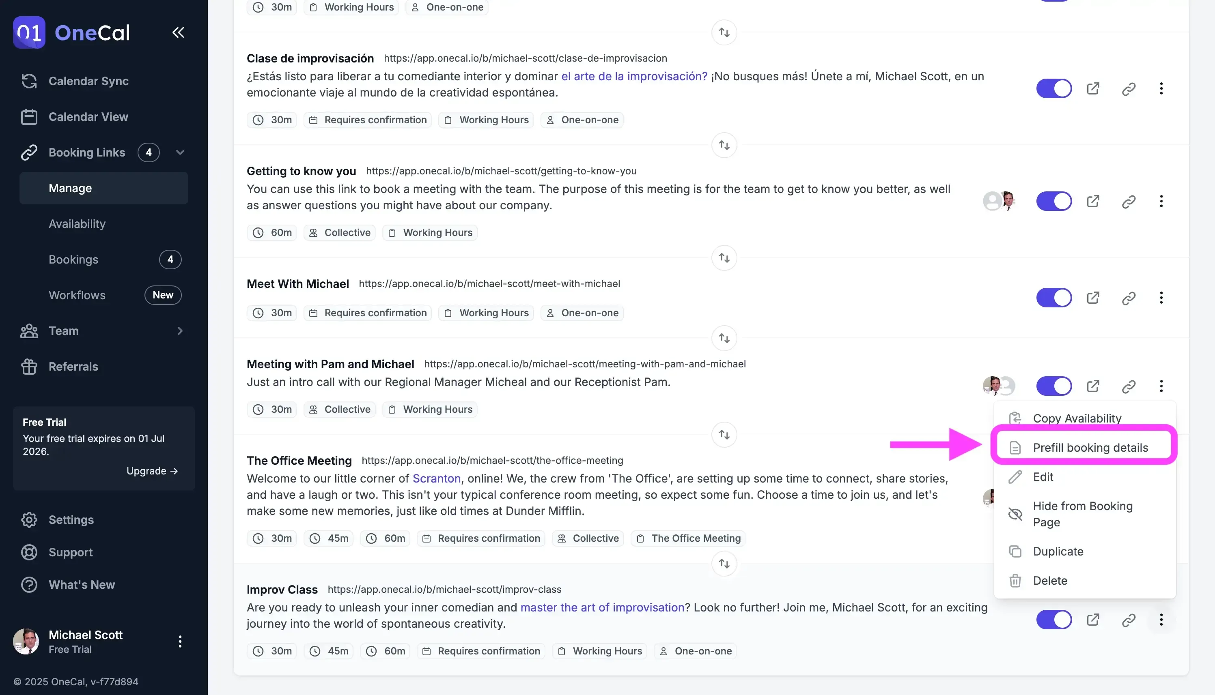This screenshot has width=1215, height=695.
Task: Select Prefill booking details menu option
Action: [x=1090, y=448]
